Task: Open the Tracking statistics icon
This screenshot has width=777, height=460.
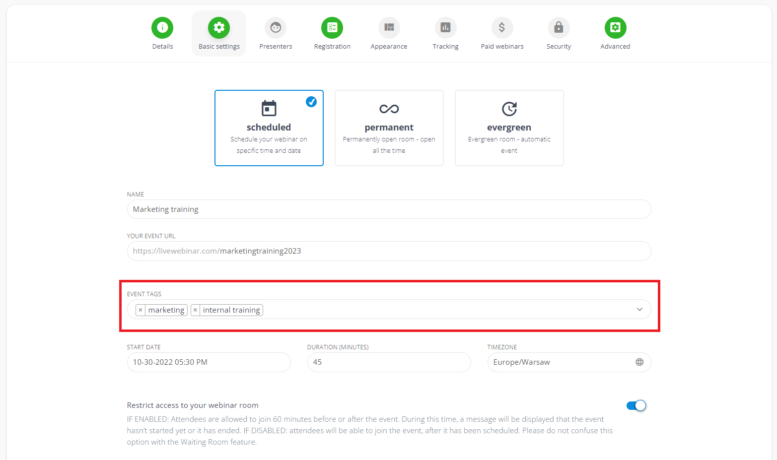Action: pos(445,28)
